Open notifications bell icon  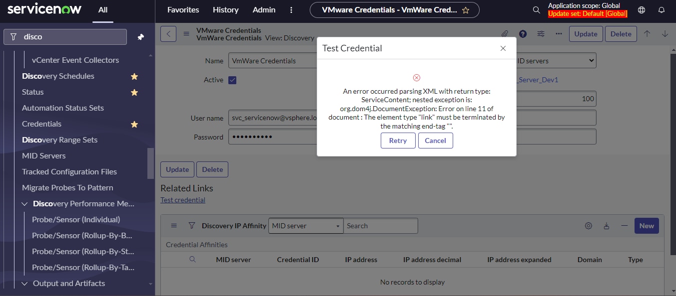pyautogui.click(x=662, y=10)
